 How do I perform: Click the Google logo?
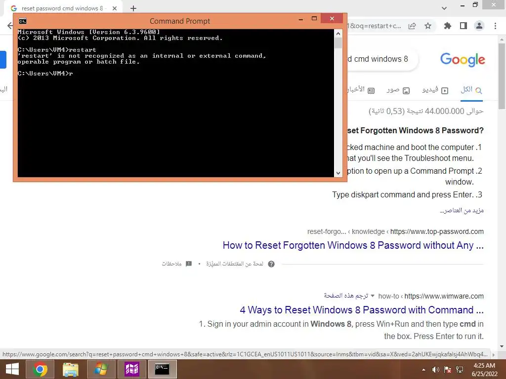point(463,60)
